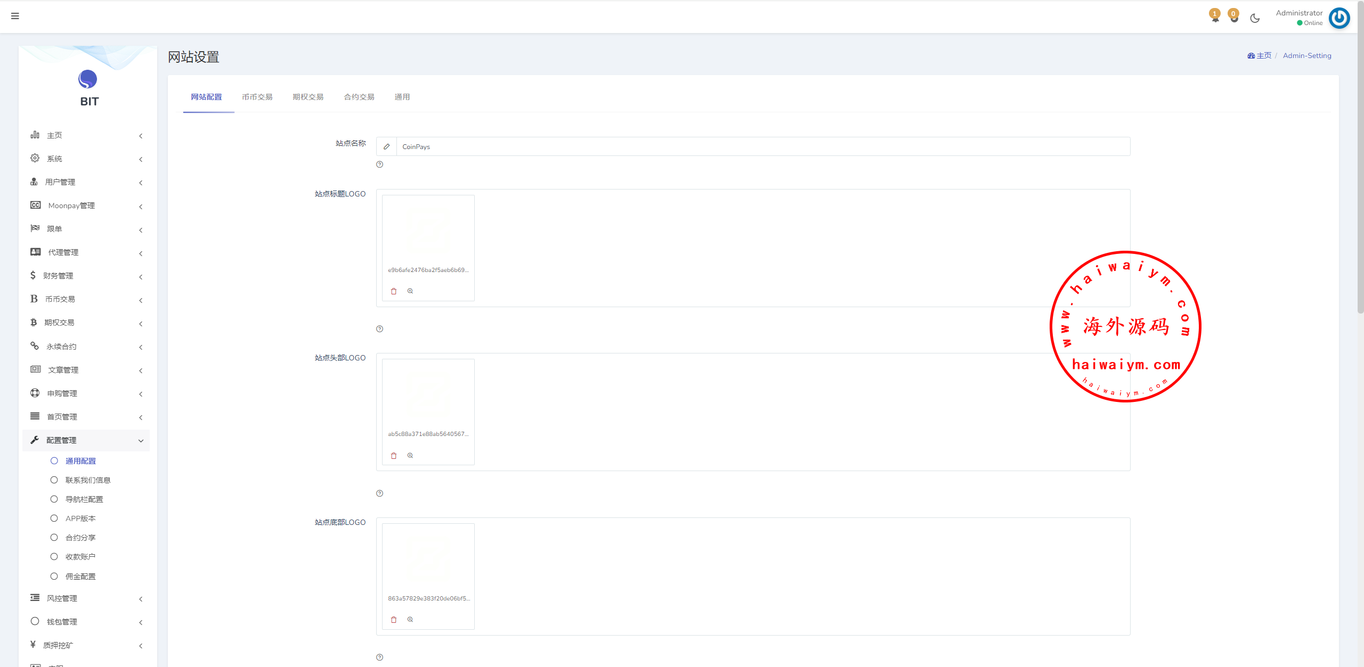Zoom preview of the 站点头部LOGO image
1364x667 pixels.
pos(410,456)
